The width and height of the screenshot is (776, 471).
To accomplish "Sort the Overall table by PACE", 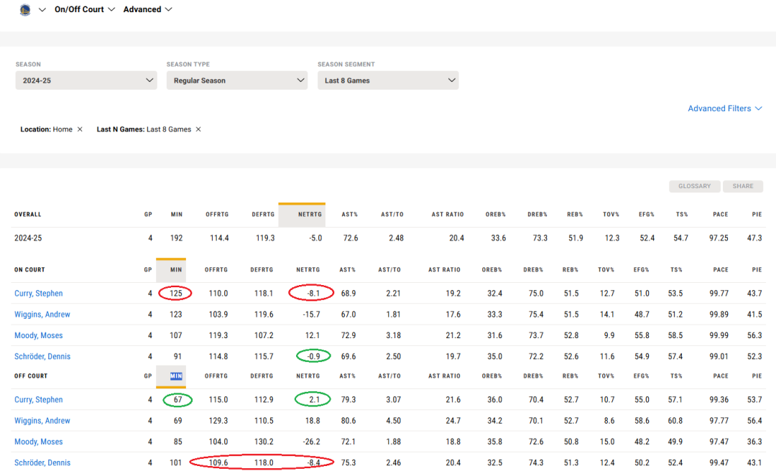I will point(721,214).
